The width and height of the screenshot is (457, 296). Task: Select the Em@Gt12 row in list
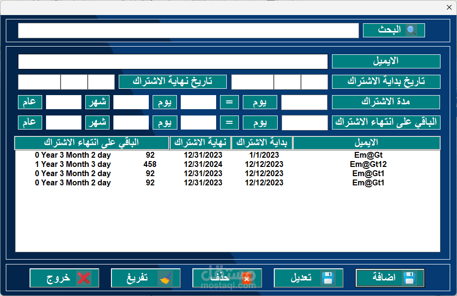(228, 164)
